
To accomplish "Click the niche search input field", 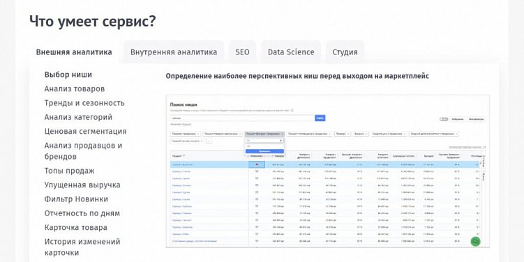I will (242, 118).
